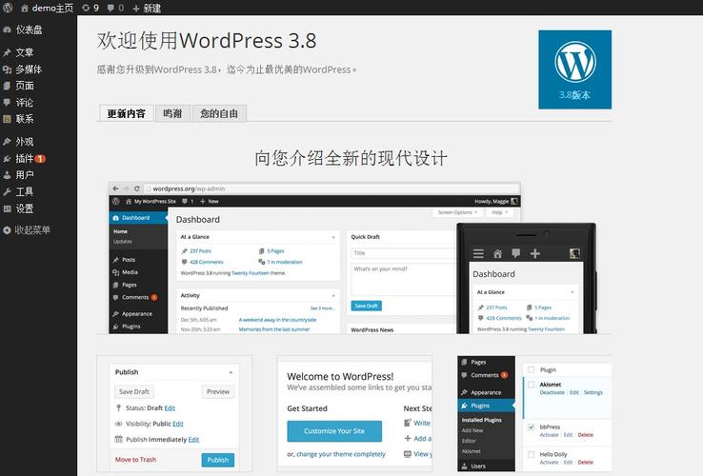703x476 pixels.
Task: Click the wrench icon beside 工具
Action: coord(7,192)
